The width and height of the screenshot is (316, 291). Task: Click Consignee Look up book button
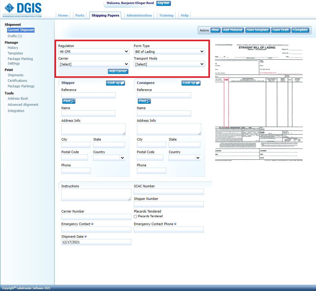pyautogui.click(x=191, y=83)
